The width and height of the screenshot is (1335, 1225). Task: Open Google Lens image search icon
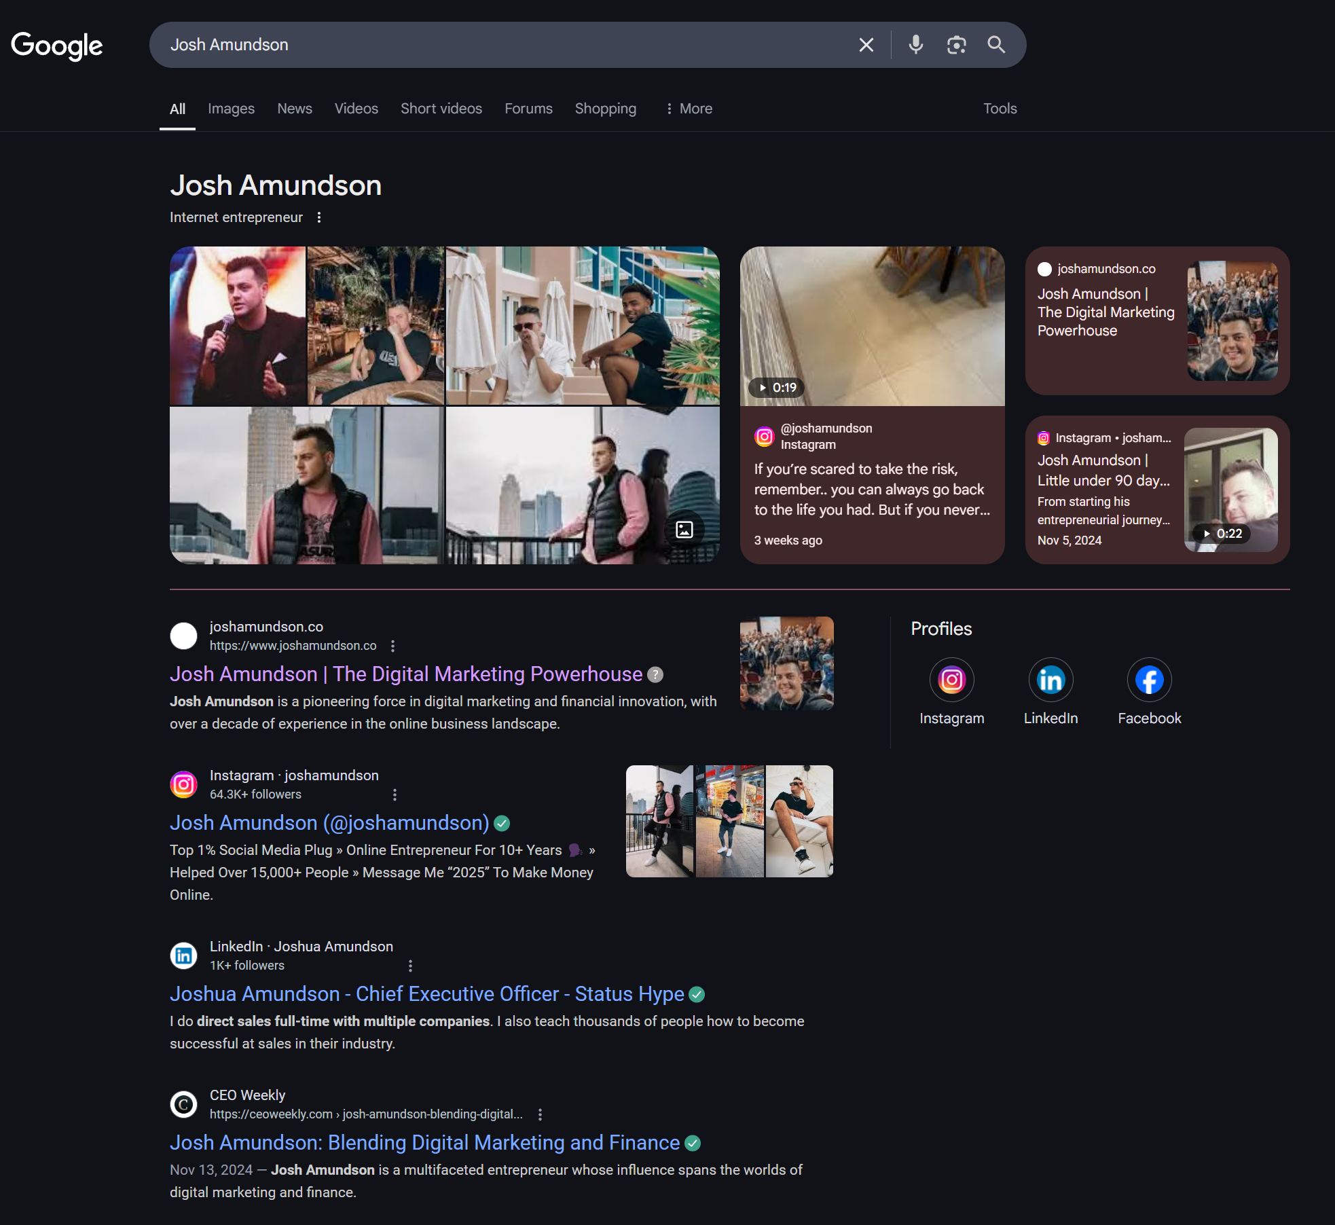[x=956, y=45]
